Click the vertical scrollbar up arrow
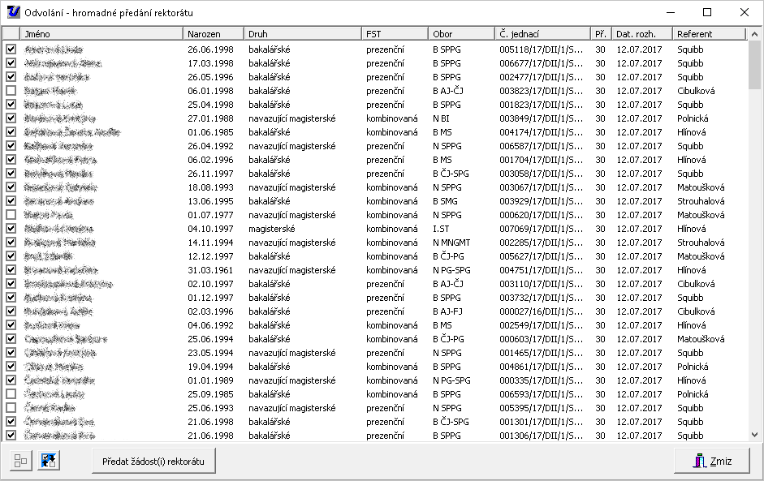This screenshot has height=481, width=764. [754, 34]
